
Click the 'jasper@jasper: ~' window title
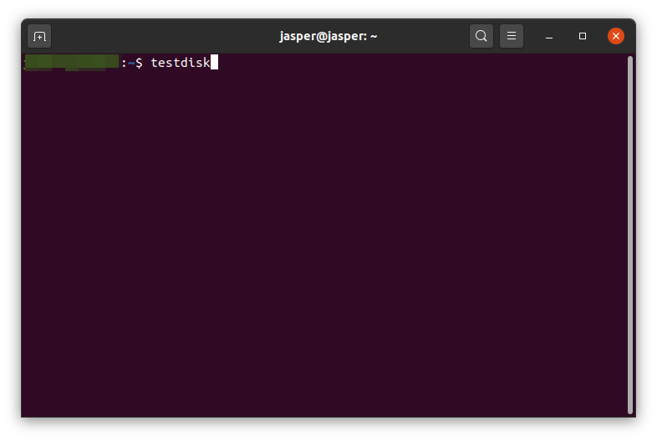[328, 37]
